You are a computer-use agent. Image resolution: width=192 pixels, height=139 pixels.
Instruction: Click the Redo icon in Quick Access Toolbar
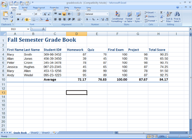click(x=22, y=3)
